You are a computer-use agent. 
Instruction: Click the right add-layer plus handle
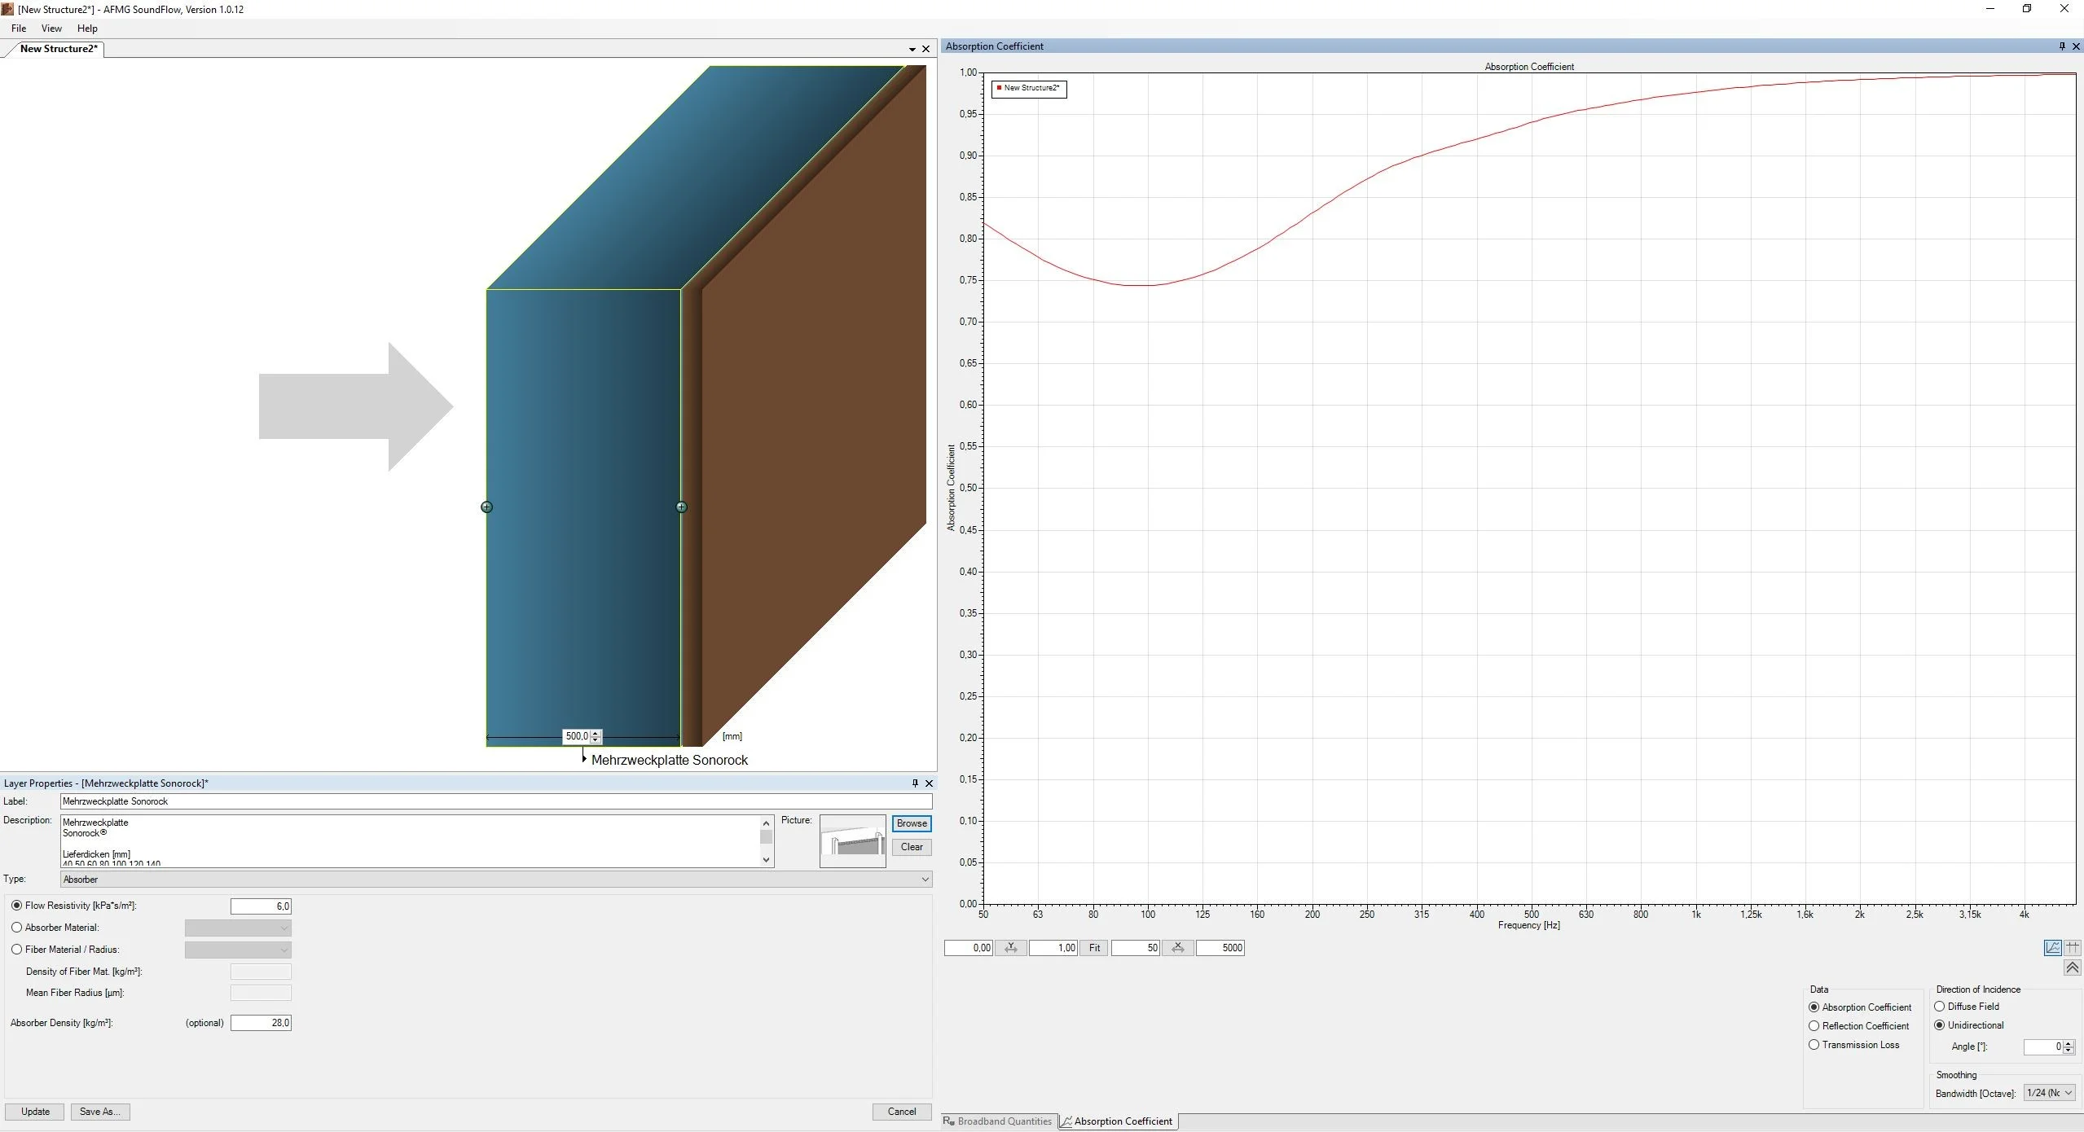pos(681,507)
